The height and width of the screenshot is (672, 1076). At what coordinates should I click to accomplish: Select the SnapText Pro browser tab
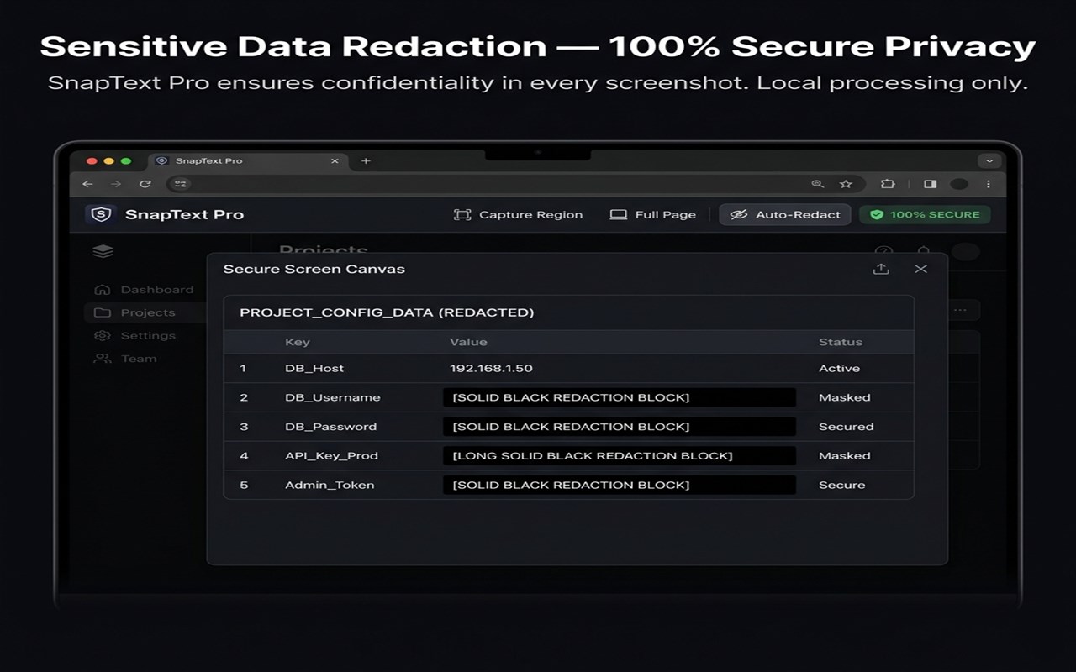[x=248, y=160]
